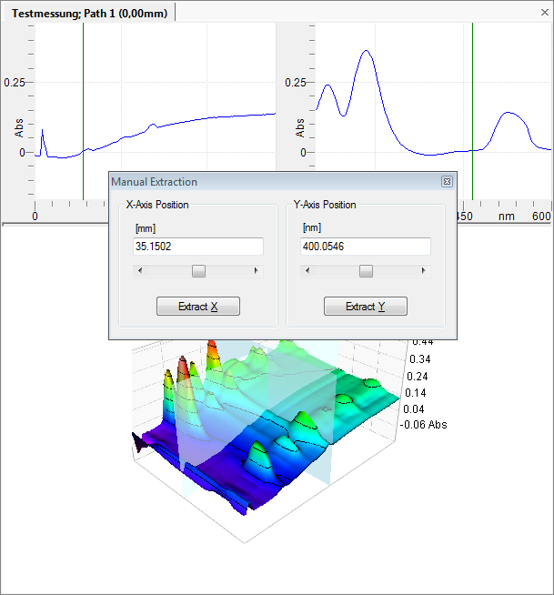Click the X-Axis slider thumb
Screen dimensions: 554x595
[x=197, y=271]
